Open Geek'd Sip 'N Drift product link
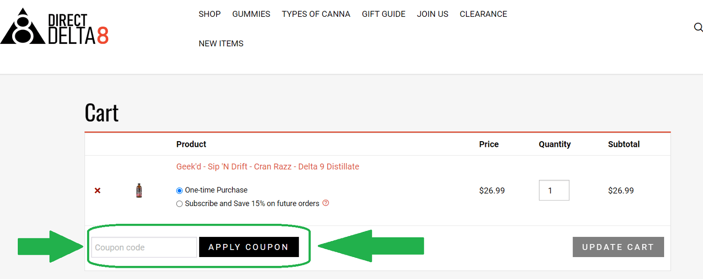 tap(268, 167)
